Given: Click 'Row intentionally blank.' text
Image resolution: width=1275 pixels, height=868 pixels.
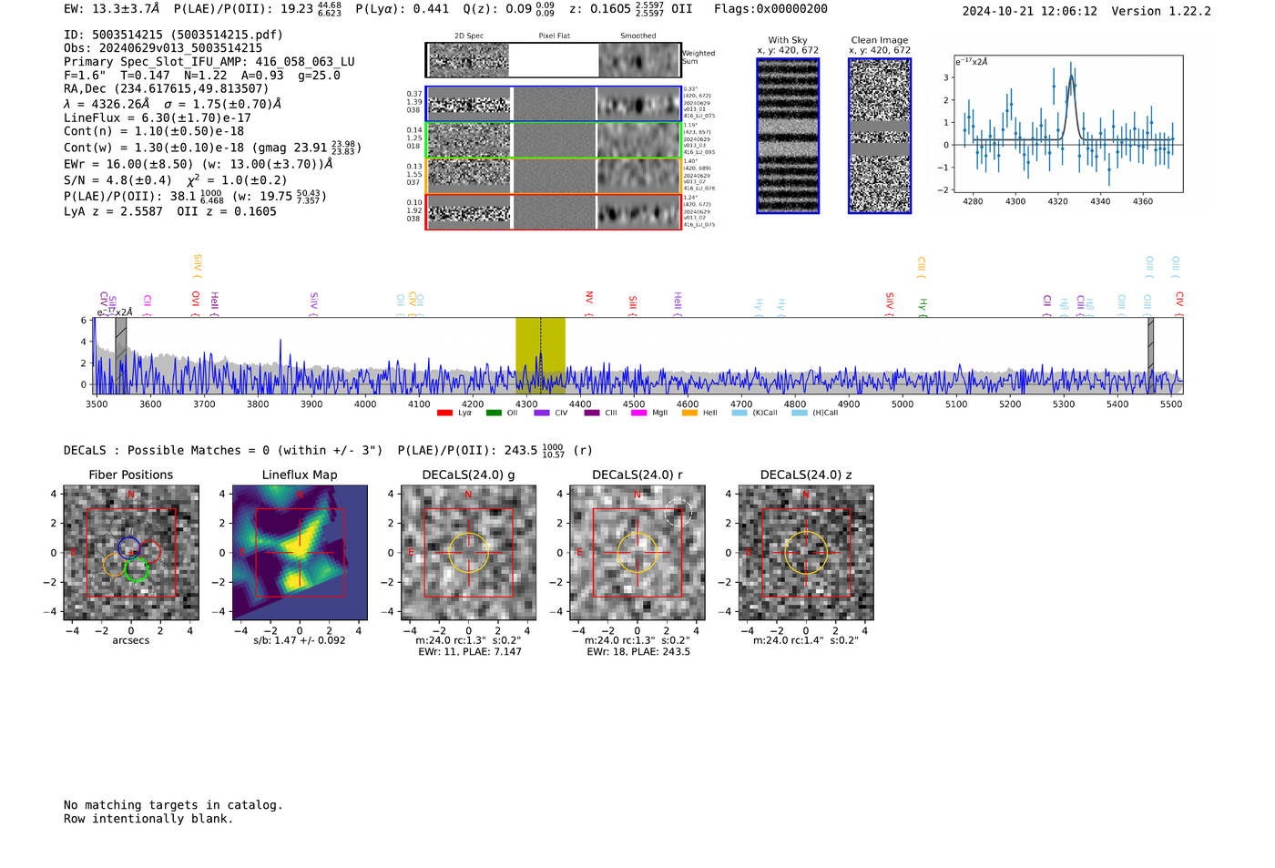Looking at the screenshot, I should tap(148, 819).
